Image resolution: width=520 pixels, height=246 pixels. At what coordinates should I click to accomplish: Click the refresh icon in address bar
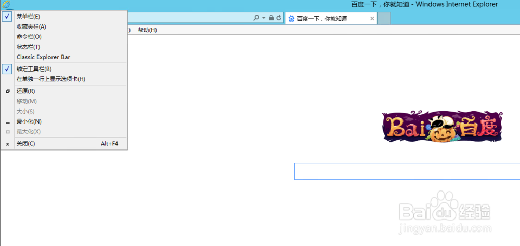click(279, 18)
